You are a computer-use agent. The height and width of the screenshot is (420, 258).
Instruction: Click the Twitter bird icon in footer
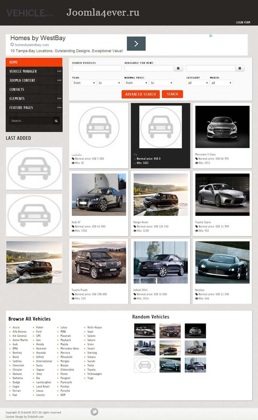click(x=94, y=412)
